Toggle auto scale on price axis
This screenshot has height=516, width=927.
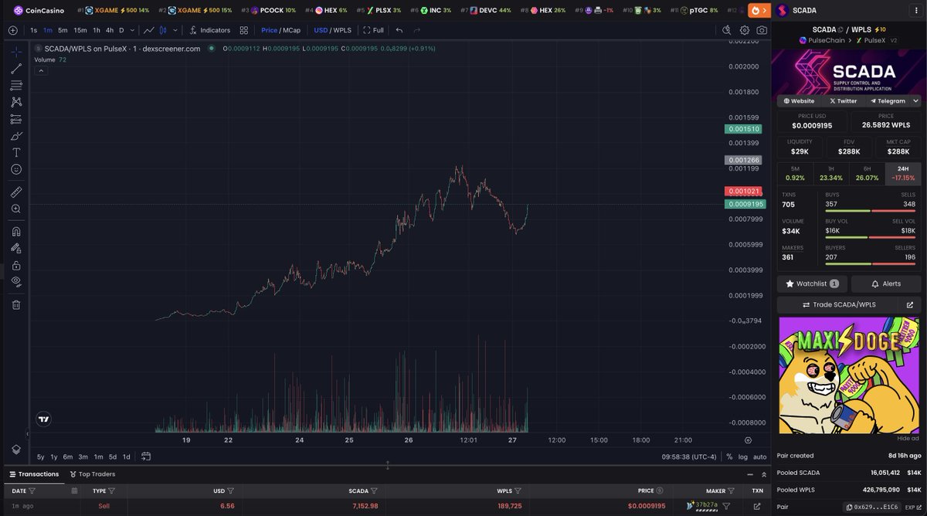tap(760, 457)
